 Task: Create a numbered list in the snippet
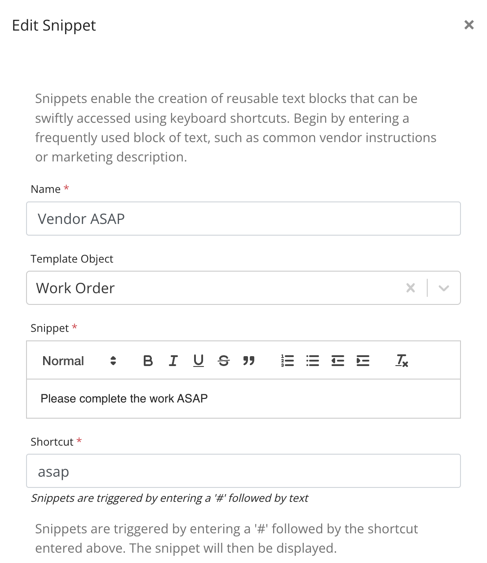point(287,360)
